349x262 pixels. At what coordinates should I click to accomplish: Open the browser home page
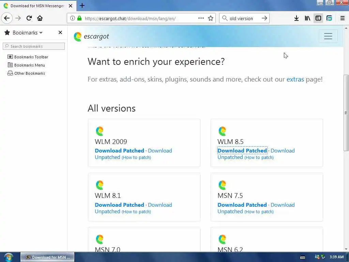[40, 18]
